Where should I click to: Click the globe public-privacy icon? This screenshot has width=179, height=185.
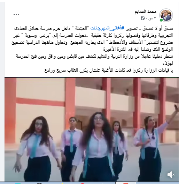click(x=143, y=18)
